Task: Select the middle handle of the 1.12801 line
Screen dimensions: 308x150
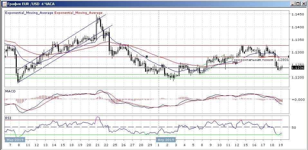Action: point(147,57)
